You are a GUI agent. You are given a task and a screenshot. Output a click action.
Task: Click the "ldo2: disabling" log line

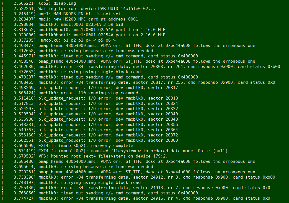[57, 3]
